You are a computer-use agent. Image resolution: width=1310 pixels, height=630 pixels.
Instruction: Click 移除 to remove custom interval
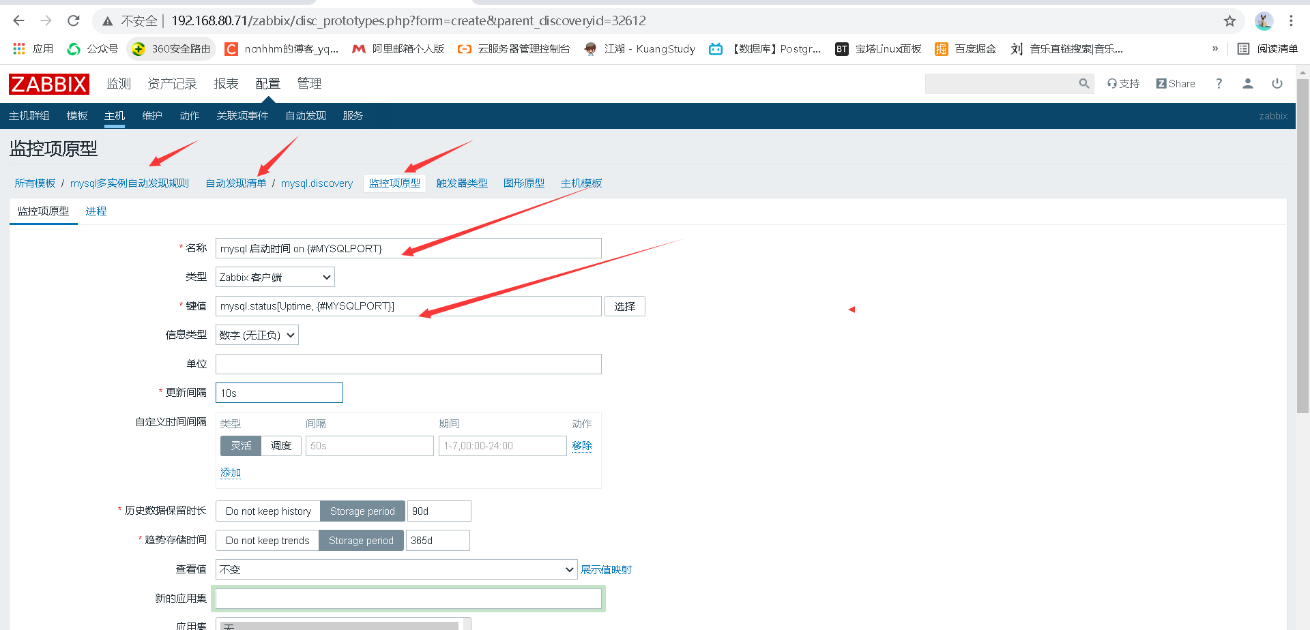pos(582,446)
